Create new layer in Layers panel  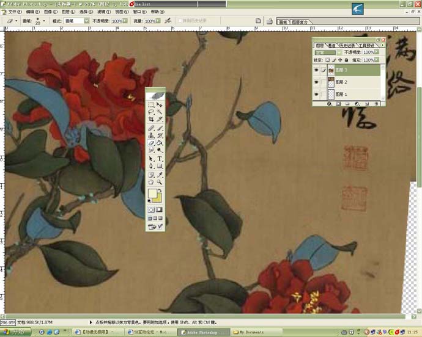pos(367,103)
